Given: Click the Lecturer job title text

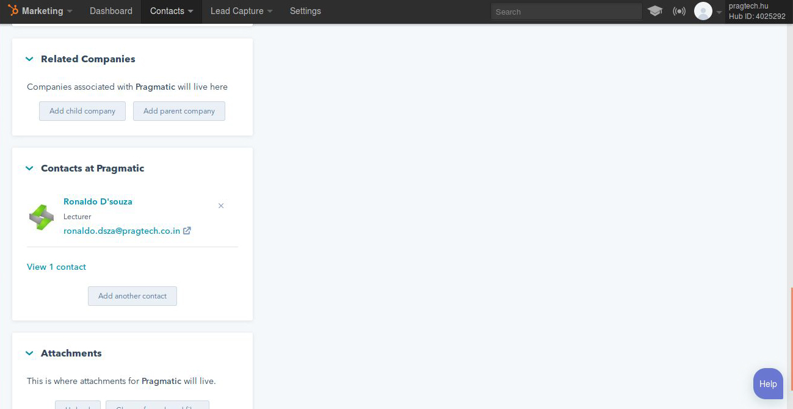Looking at the screenshot, I should point(77,217).
